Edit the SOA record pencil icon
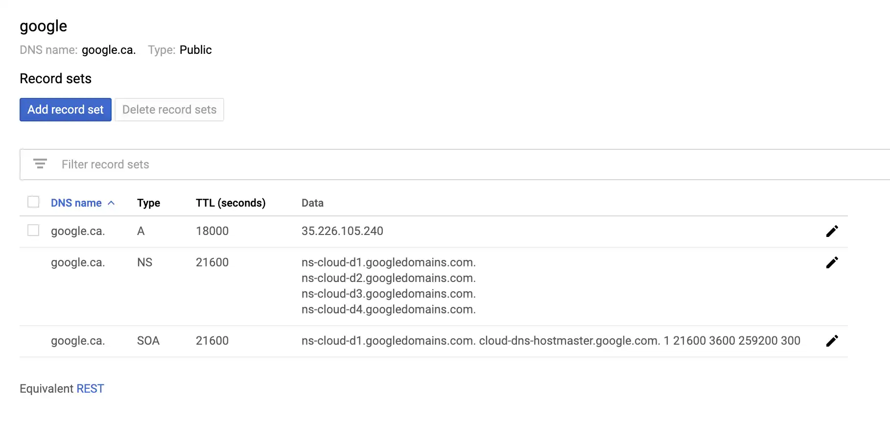This screenshot has height=423, width=890. click(832, 341)
